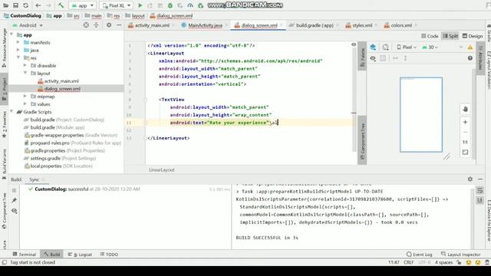Open Build panel gear settings

tap(470, 179)
